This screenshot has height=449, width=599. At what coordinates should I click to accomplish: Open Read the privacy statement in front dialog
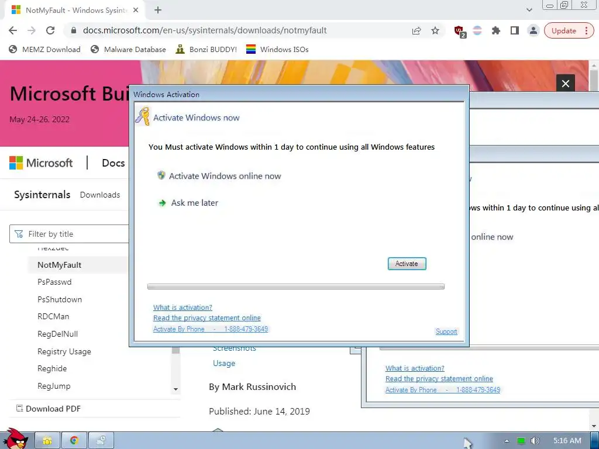point(206,318)
